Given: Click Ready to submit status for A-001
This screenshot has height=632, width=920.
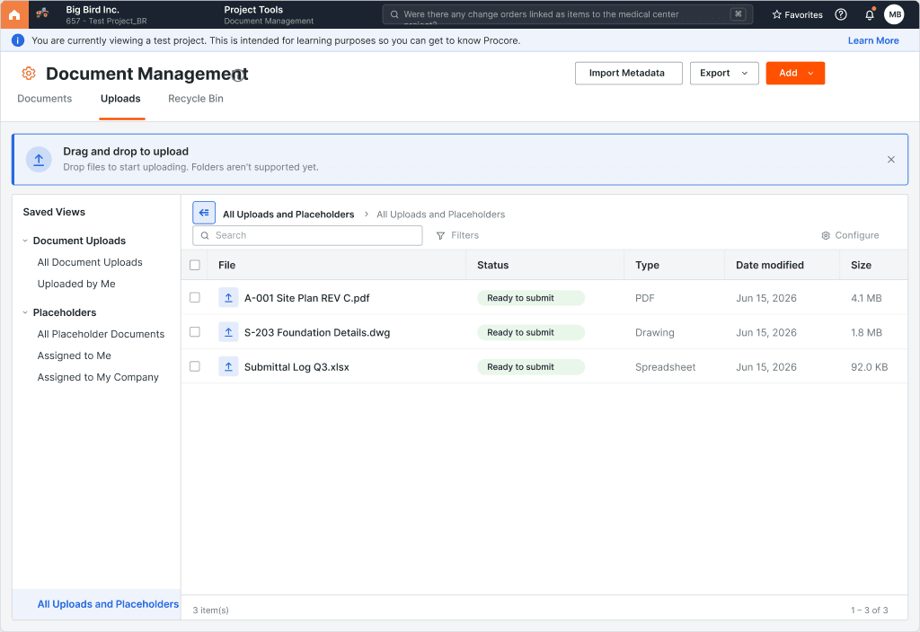Looking at the screenshot, I should pos(530,298).
